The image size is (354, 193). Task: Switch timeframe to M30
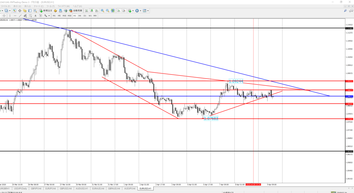[x=70, y=16]
